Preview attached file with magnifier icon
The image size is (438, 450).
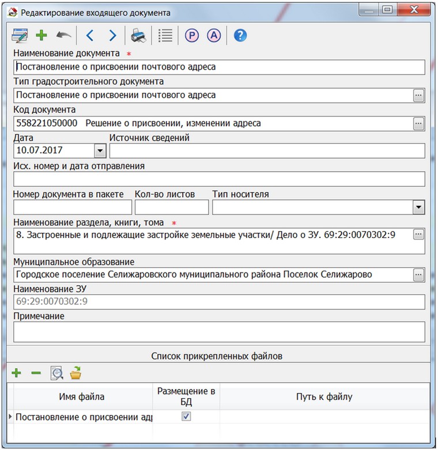click(56, 373)
